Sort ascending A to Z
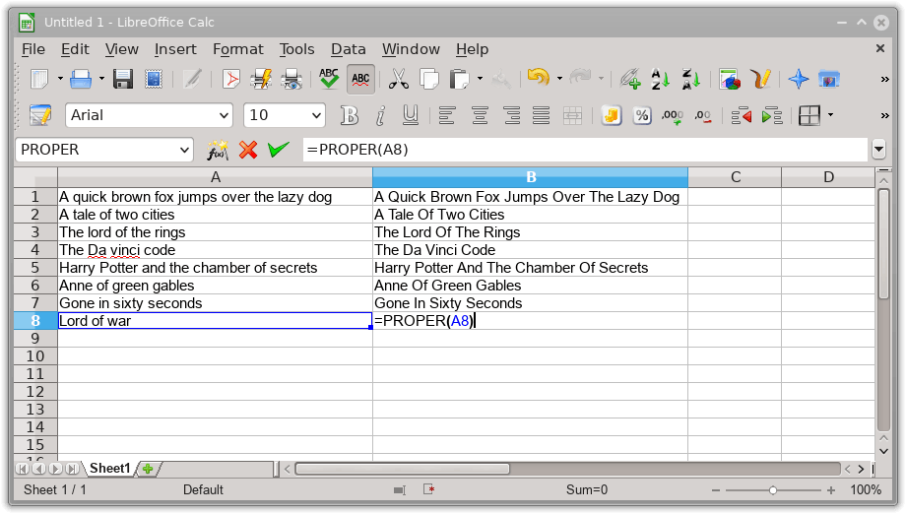Image resolution: width=906 pixels, height=514 pixels. click(x=660, y=79)
